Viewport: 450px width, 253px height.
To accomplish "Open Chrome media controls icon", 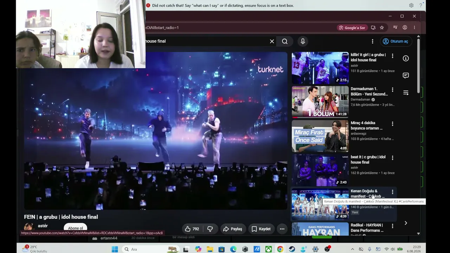I will (395, 27).
